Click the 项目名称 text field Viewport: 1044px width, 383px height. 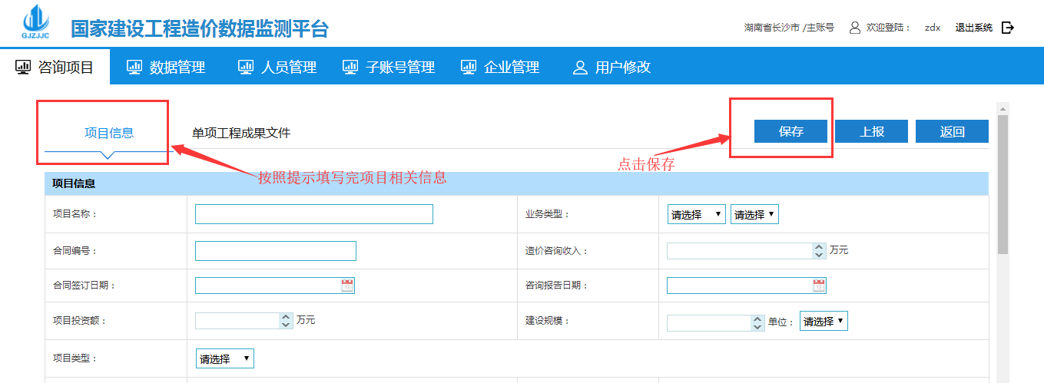coord(313,214)
